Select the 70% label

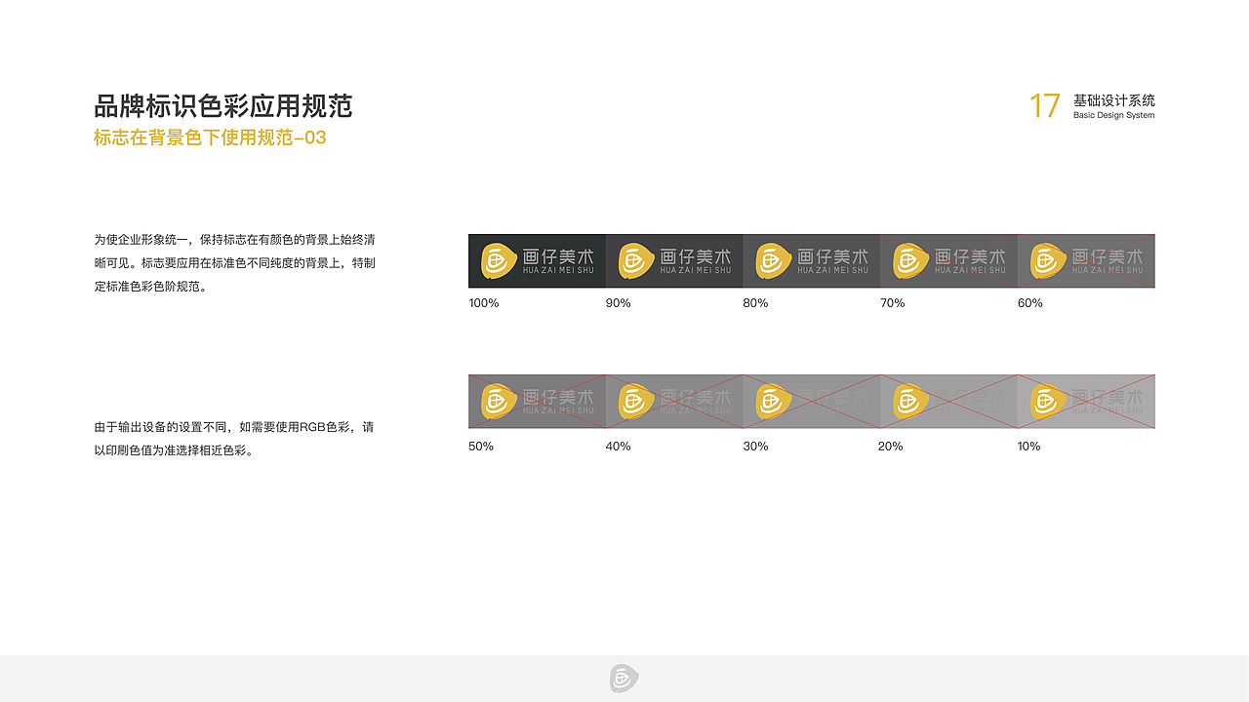pyautogui.click(x=893, y=303)
